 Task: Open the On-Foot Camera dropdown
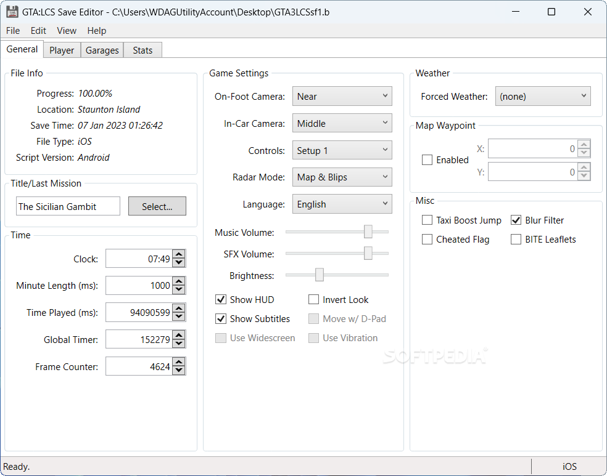tap(342, 96)
